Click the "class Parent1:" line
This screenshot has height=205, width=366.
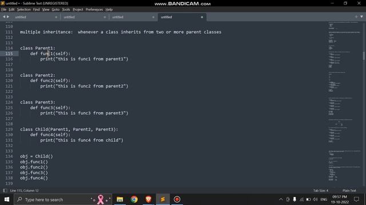[38, 48]
